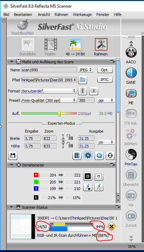Activate the GANE noise reduction tool

131,73
